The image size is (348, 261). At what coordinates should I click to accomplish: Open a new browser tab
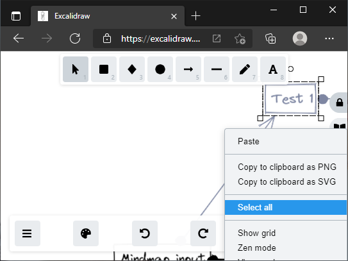(x=195, y=16)
